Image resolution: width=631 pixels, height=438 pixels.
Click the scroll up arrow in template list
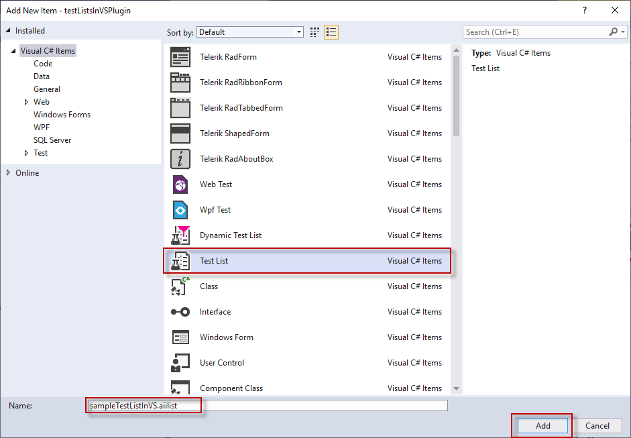pyautogui.click(x=456, y=50)
